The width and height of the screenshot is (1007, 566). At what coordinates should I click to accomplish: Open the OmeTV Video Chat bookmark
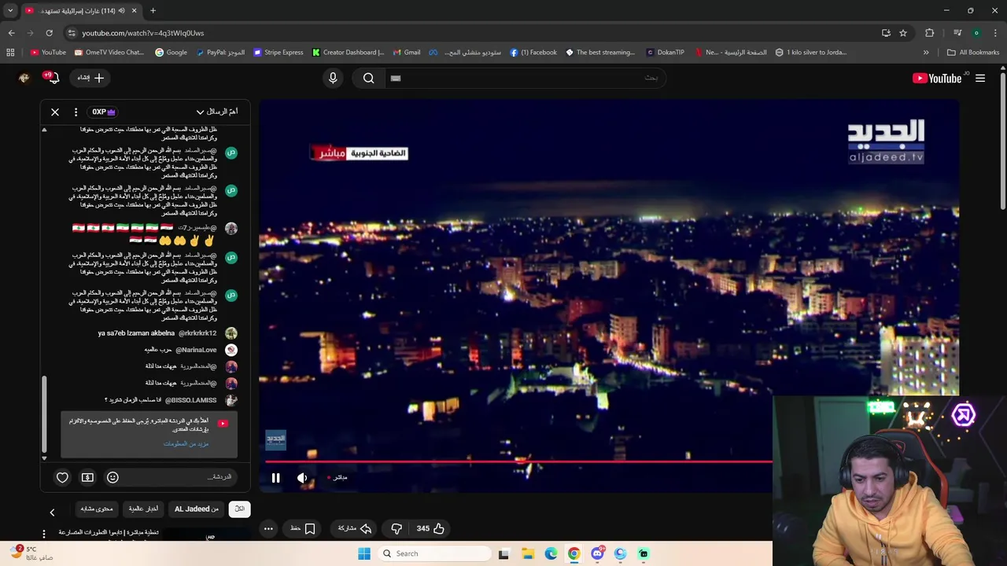point(109,52)
